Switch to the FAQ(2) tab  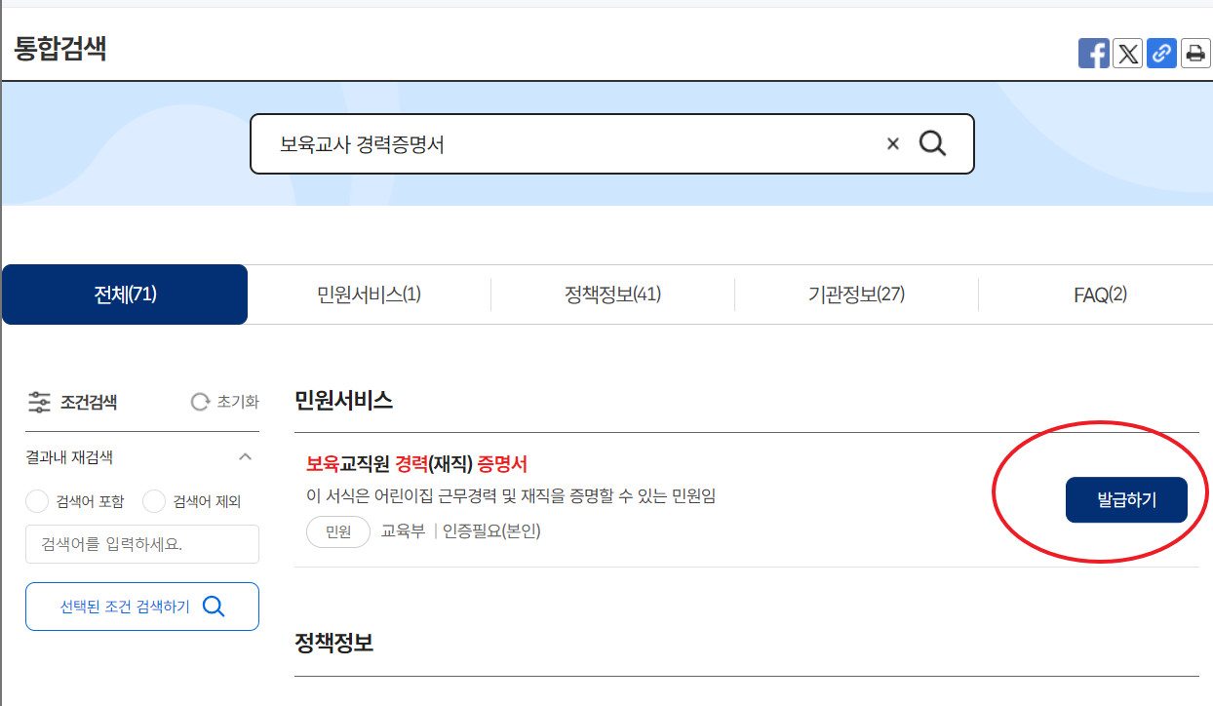(x=1100, y=294)
